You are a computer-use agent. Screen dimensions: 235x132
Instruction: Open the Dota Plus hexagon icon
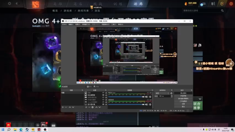pos(222,4)
